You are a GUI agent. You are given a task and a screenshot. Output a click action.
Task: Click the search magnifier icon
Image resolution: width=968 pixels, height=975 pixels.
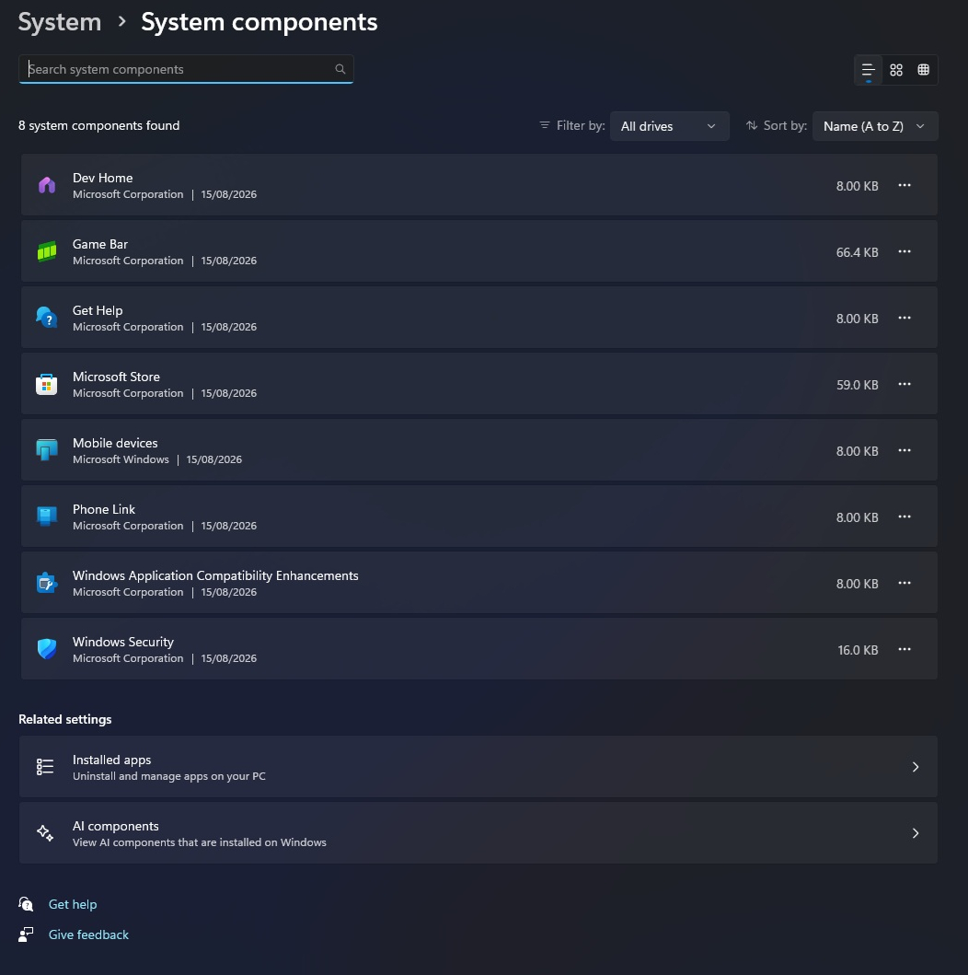point(340,69)
